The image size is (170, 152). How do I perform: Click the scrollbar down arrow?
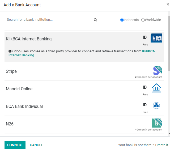pyautogui.click(x=169, y=134)
